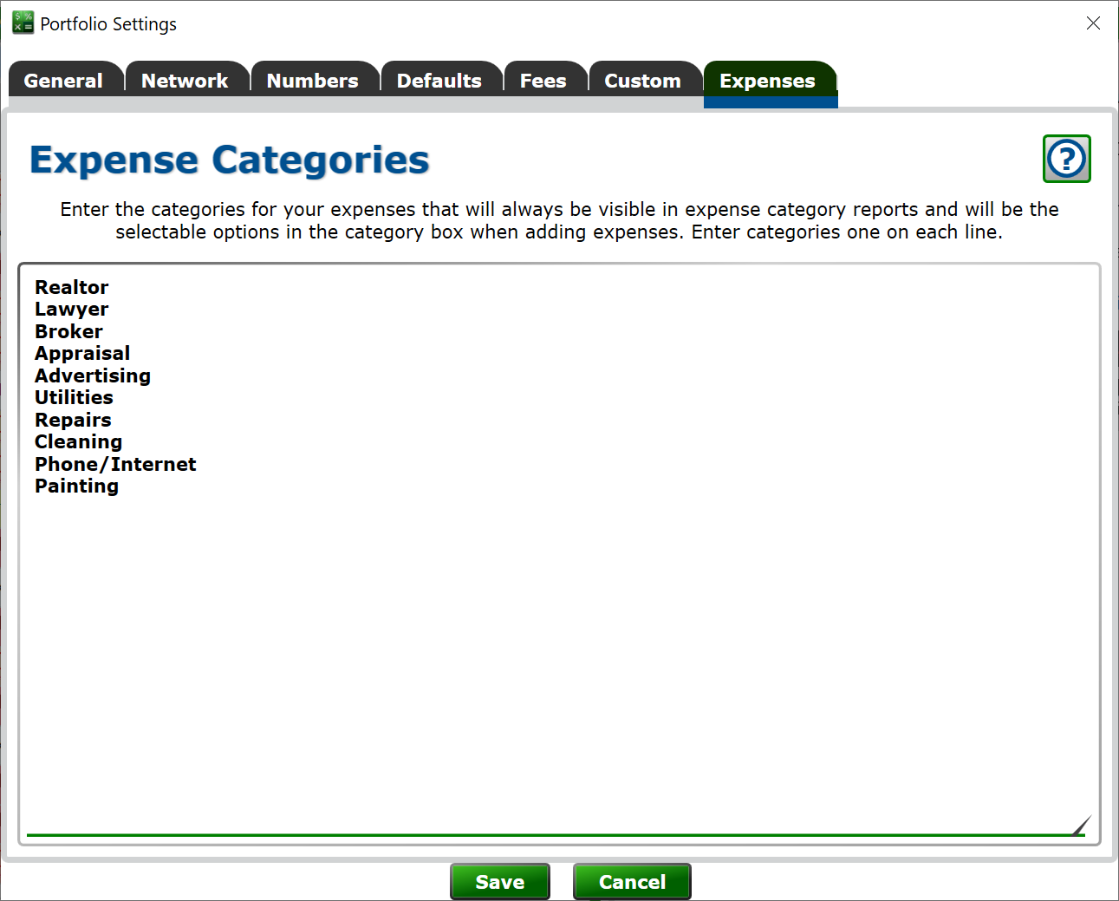
Task: Click the Phone/Internet category line
Action: point(115,464)
